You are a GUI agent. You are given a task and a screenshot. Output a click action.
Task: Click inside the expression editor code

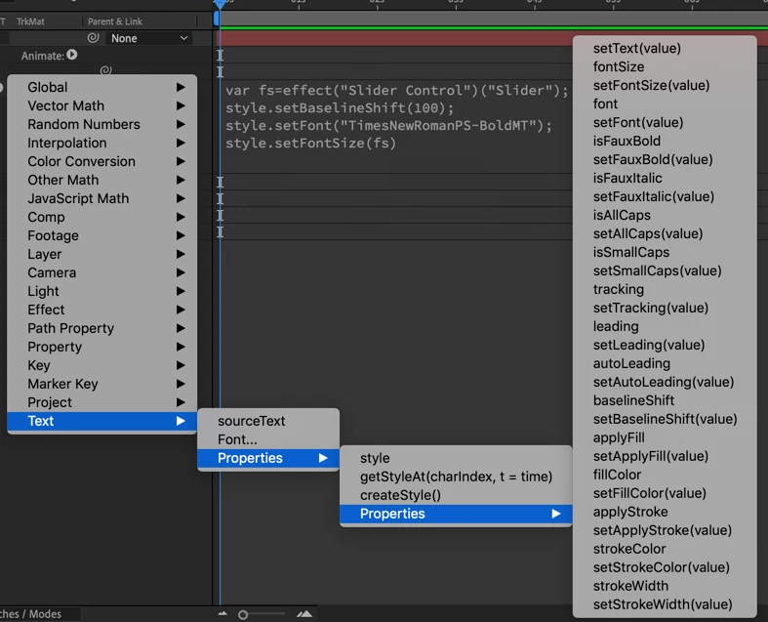396,116
